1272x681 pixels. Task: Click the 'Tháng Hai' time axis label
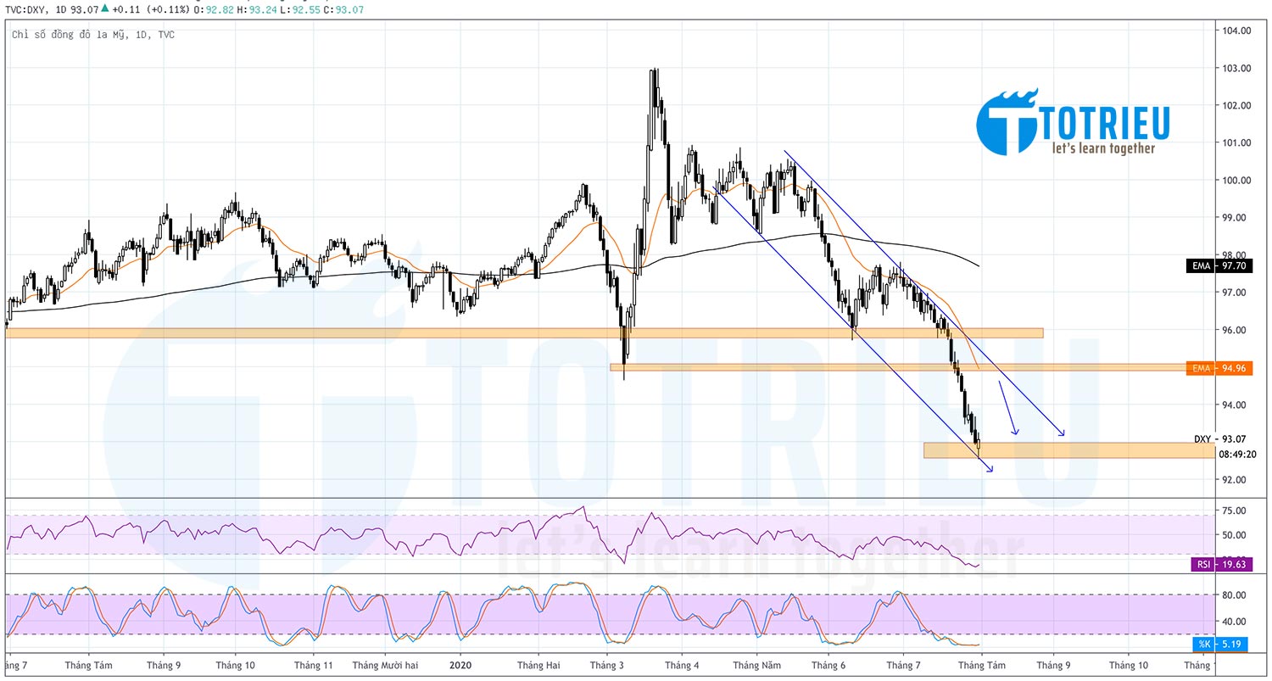(538, 666)
